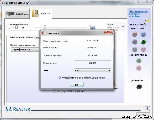Click the main volume slider thumb

(45, 27)
